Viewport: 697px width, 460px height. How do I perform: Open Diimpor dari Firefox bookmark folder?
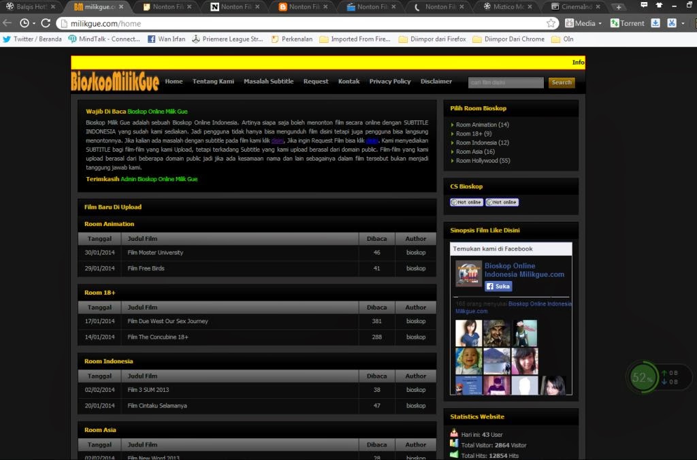pos(432,39)
